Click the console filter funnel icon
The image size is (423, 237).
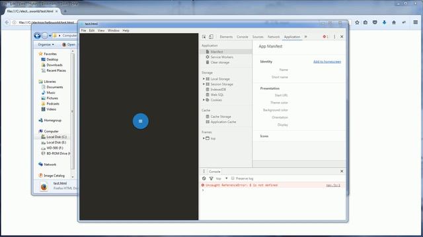[x=211, y=178]
